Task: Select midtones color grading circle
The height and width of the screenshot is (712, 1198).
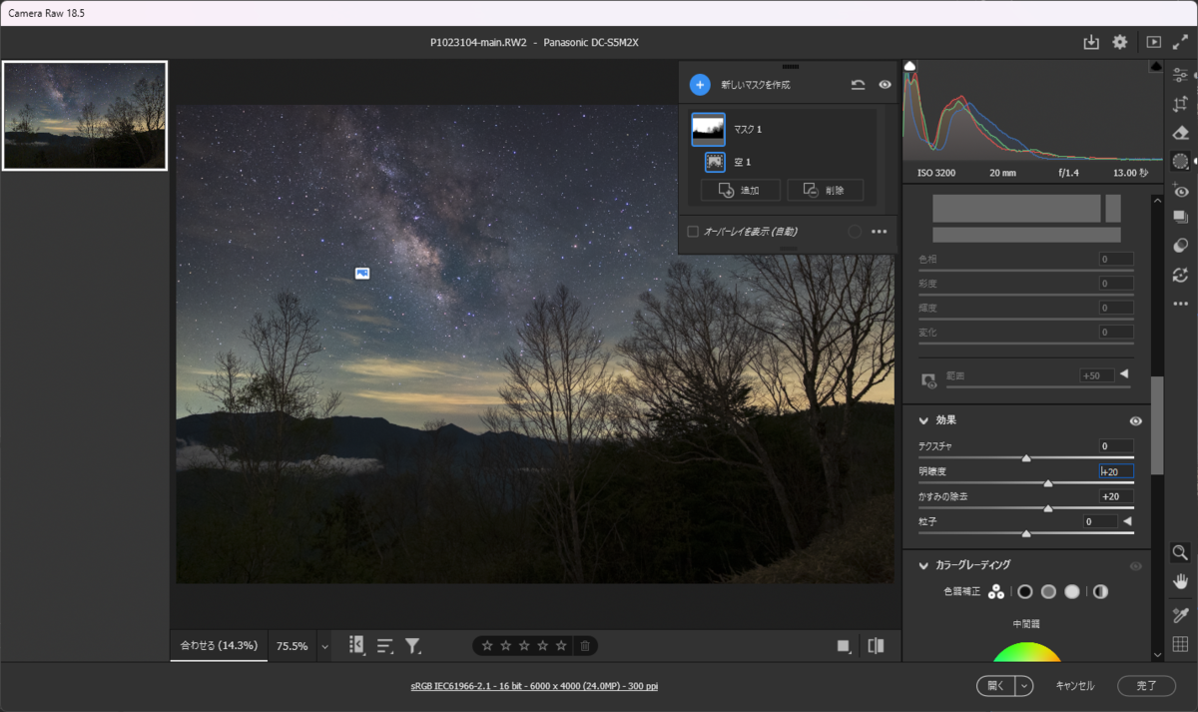Action: (x=1048, y=592)
